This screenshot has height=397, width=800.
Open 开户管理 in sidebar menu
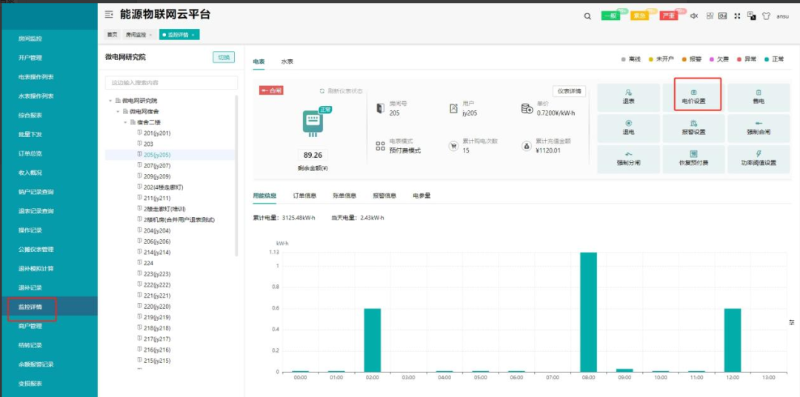pos(30,58)
